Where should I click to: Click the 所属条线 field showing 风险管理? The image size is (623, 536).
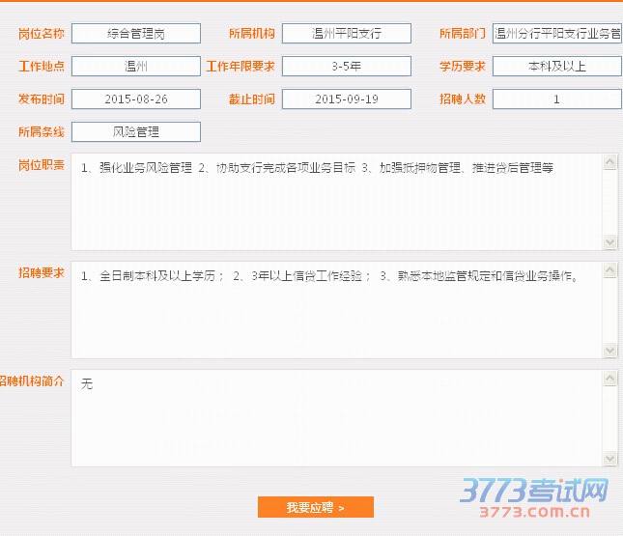136,132
